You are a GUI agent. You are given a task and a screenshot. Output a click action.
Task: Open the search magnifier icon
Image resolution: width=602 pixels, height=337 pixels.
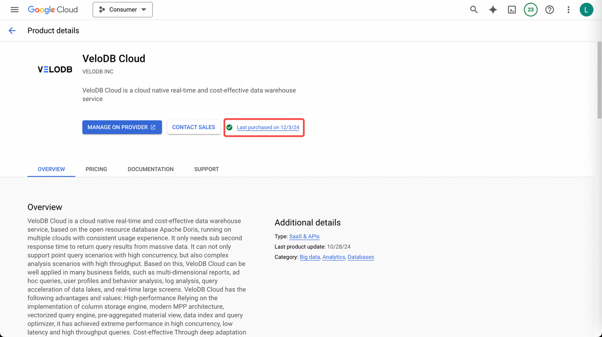[474, 9]
